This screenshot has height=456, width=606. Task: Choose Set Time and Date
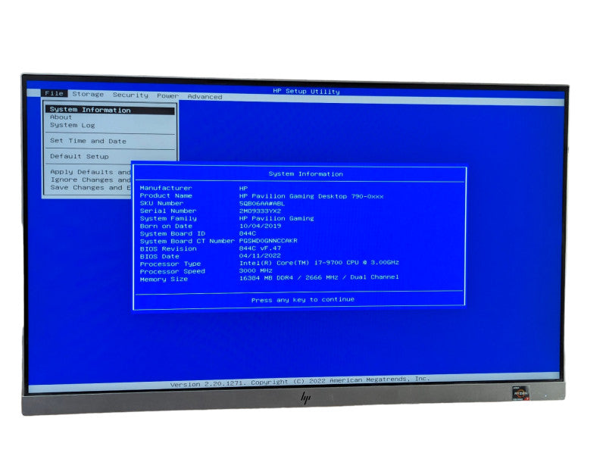88,141
